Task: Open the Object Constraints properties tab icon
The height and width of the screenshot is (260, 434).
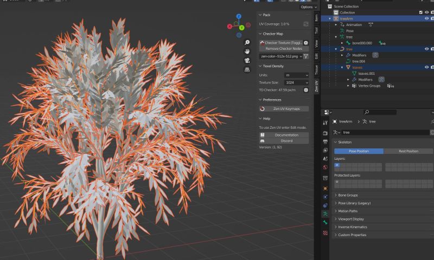Action: pyautogui.click(x=325, y=206)
